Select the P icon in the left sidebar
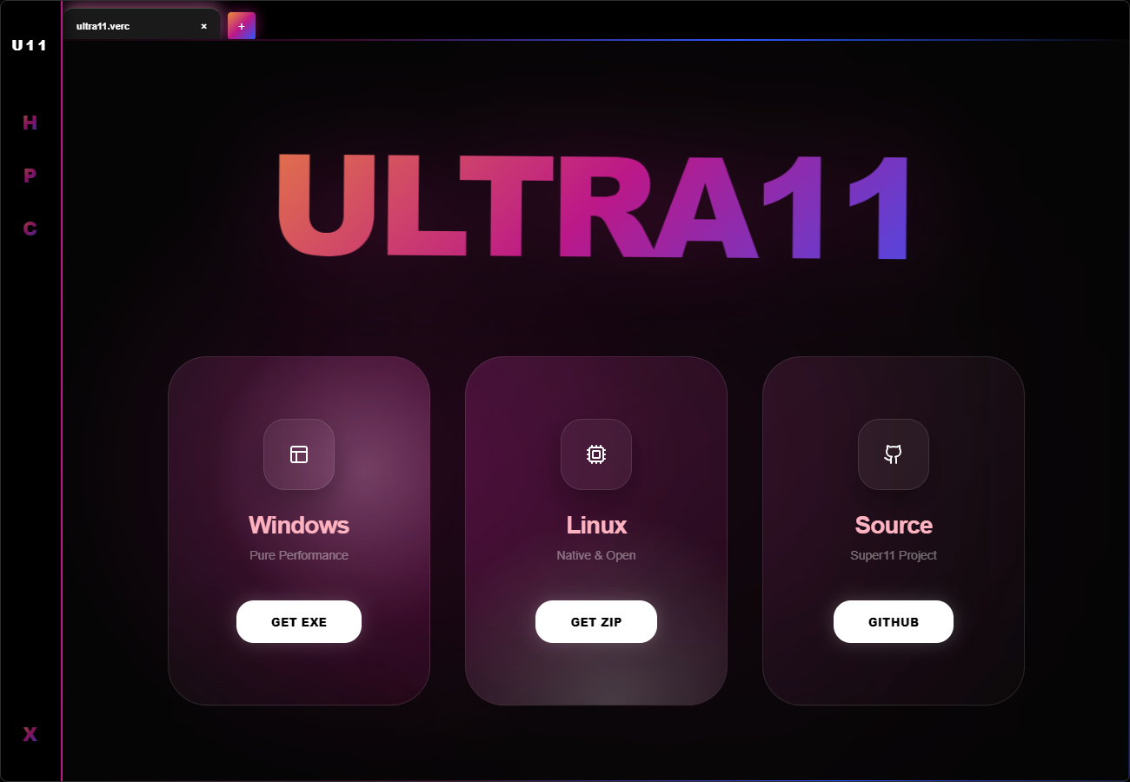1130x782 pixels. click(x=29, y=176)
